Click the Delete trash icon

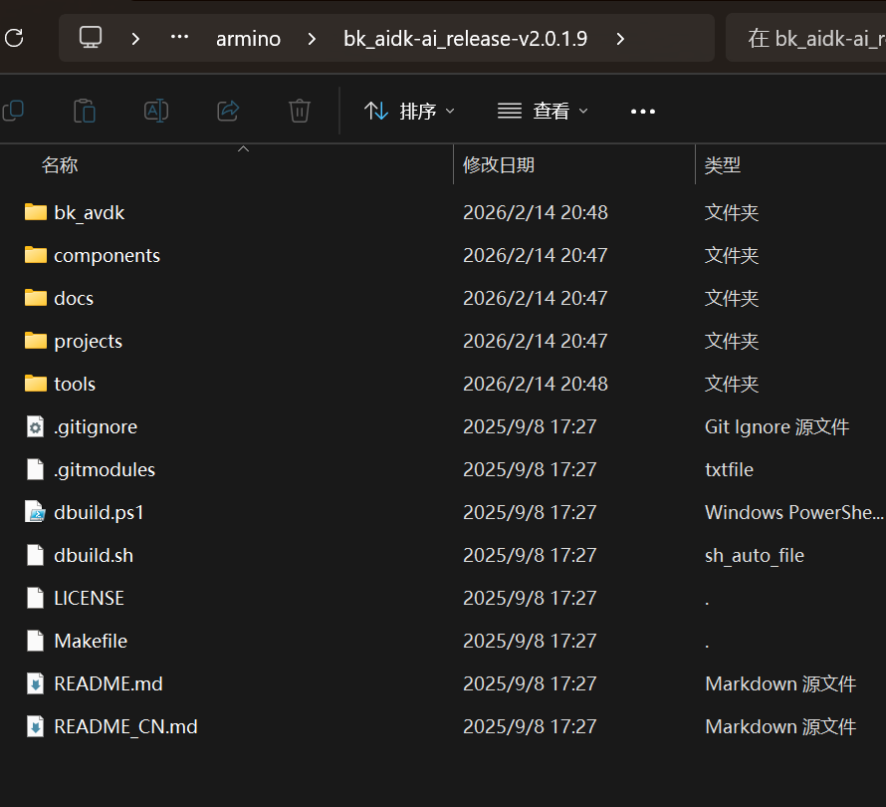click(x=300, y=111)
